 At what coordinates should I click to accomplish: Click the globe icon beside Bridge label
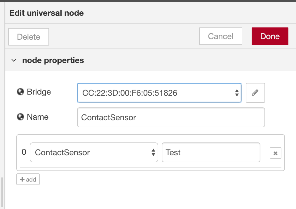20,92
